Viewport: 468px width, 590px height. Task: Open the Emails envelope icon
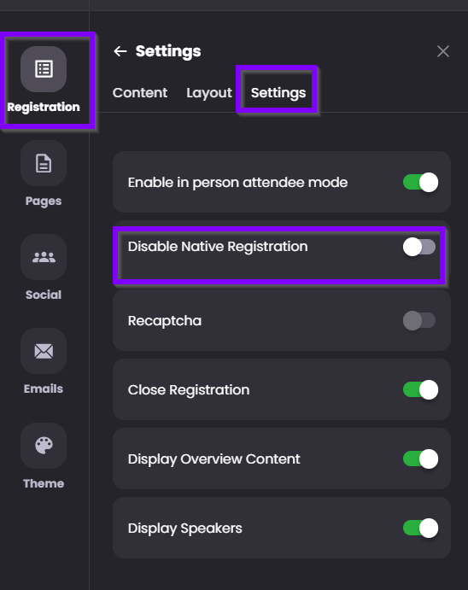(x=44, y=351)
